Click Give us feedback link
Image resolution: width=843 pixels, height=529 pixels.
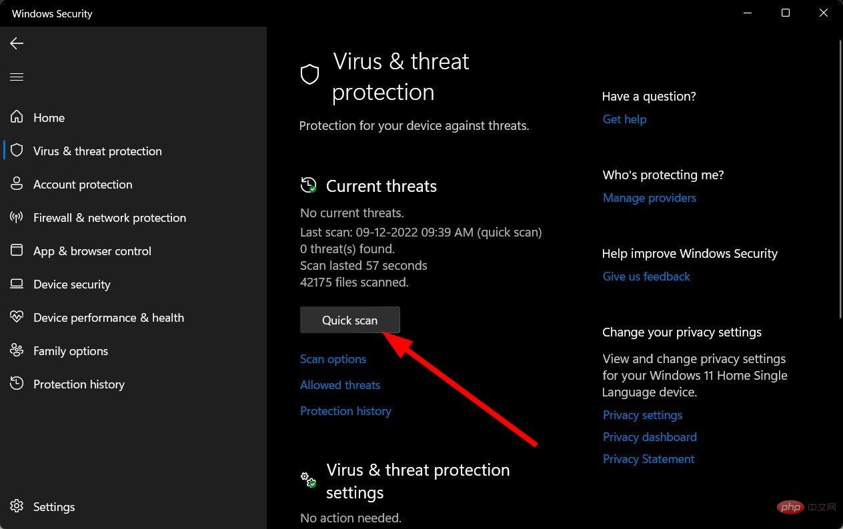(646, 276)
